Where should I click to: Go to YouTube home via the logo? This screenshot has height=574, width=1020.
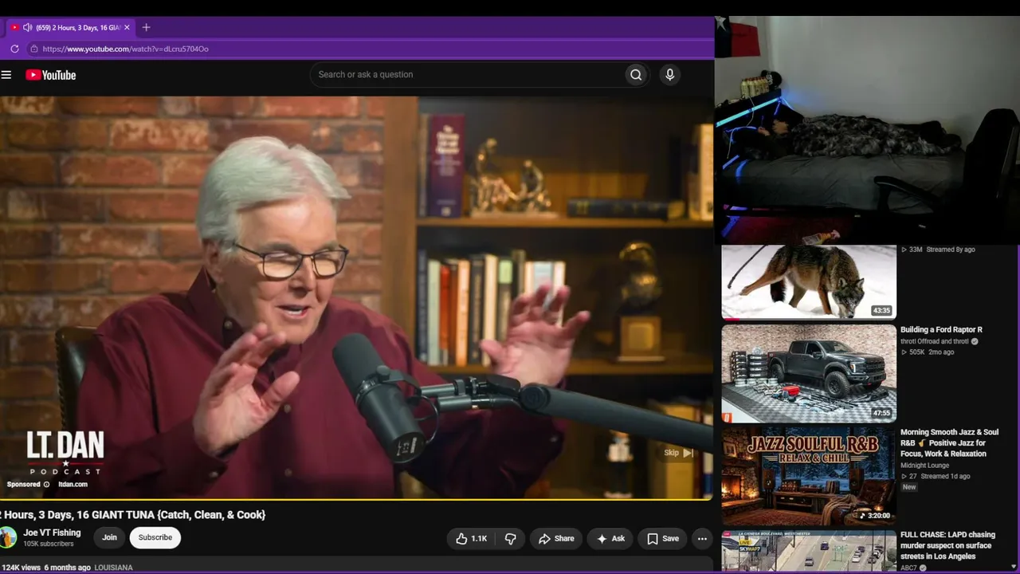tap(50, 75)
